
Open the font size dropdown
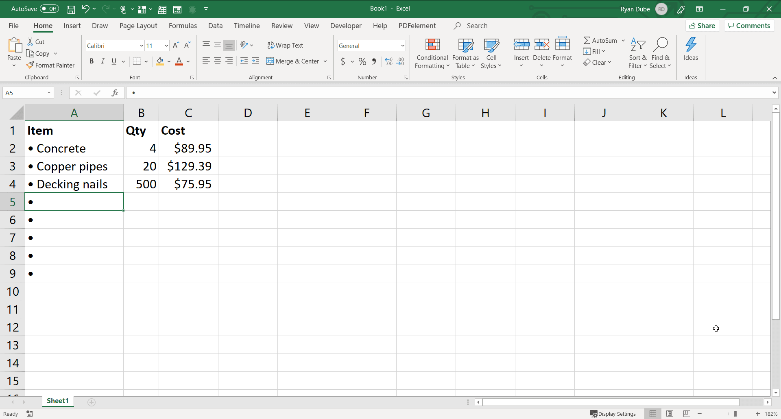pyautogui.click(x=166, y=46)
